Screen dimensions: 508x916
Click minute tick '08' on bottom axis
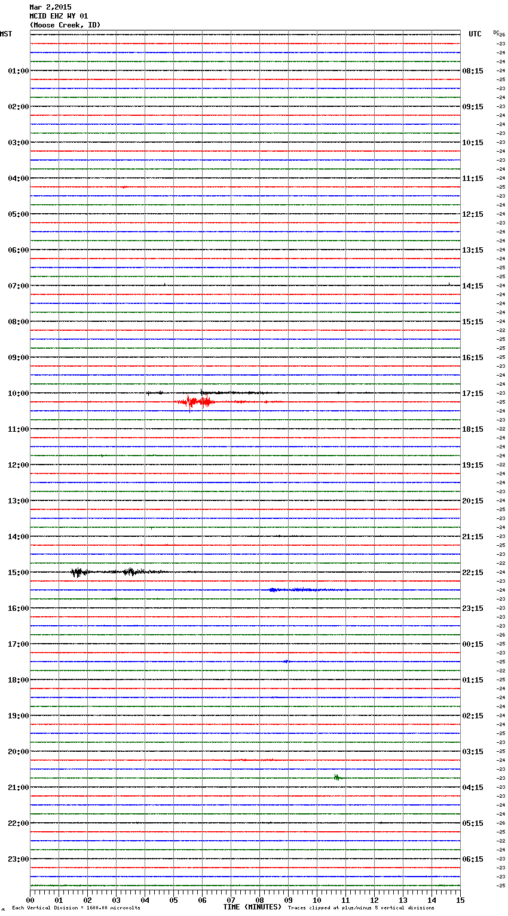259,900
